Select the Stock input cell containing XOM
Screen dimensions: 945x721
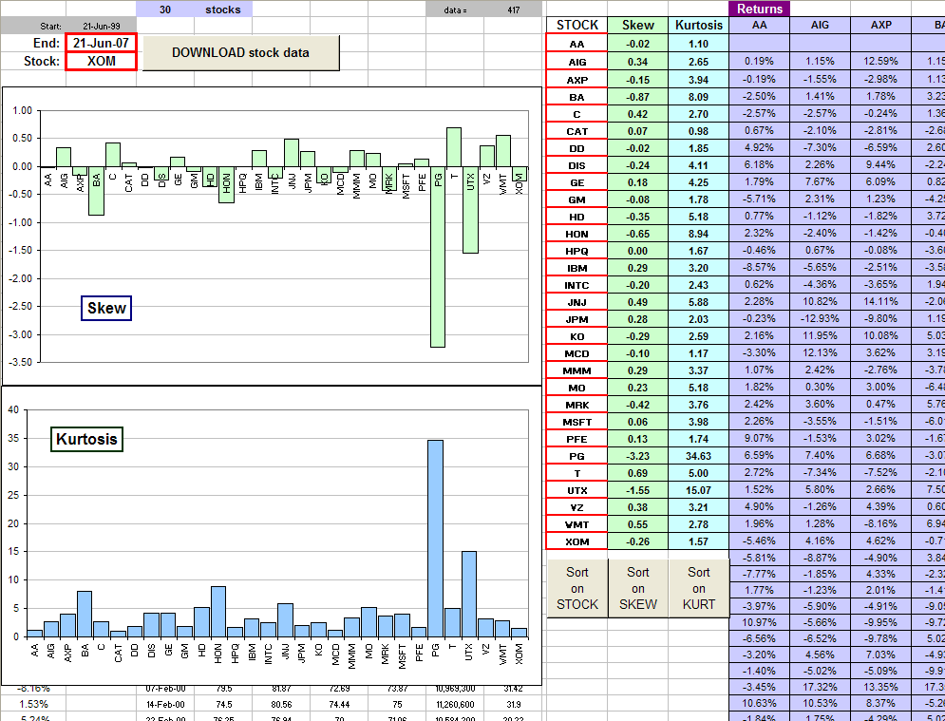[x=102, y=61]
